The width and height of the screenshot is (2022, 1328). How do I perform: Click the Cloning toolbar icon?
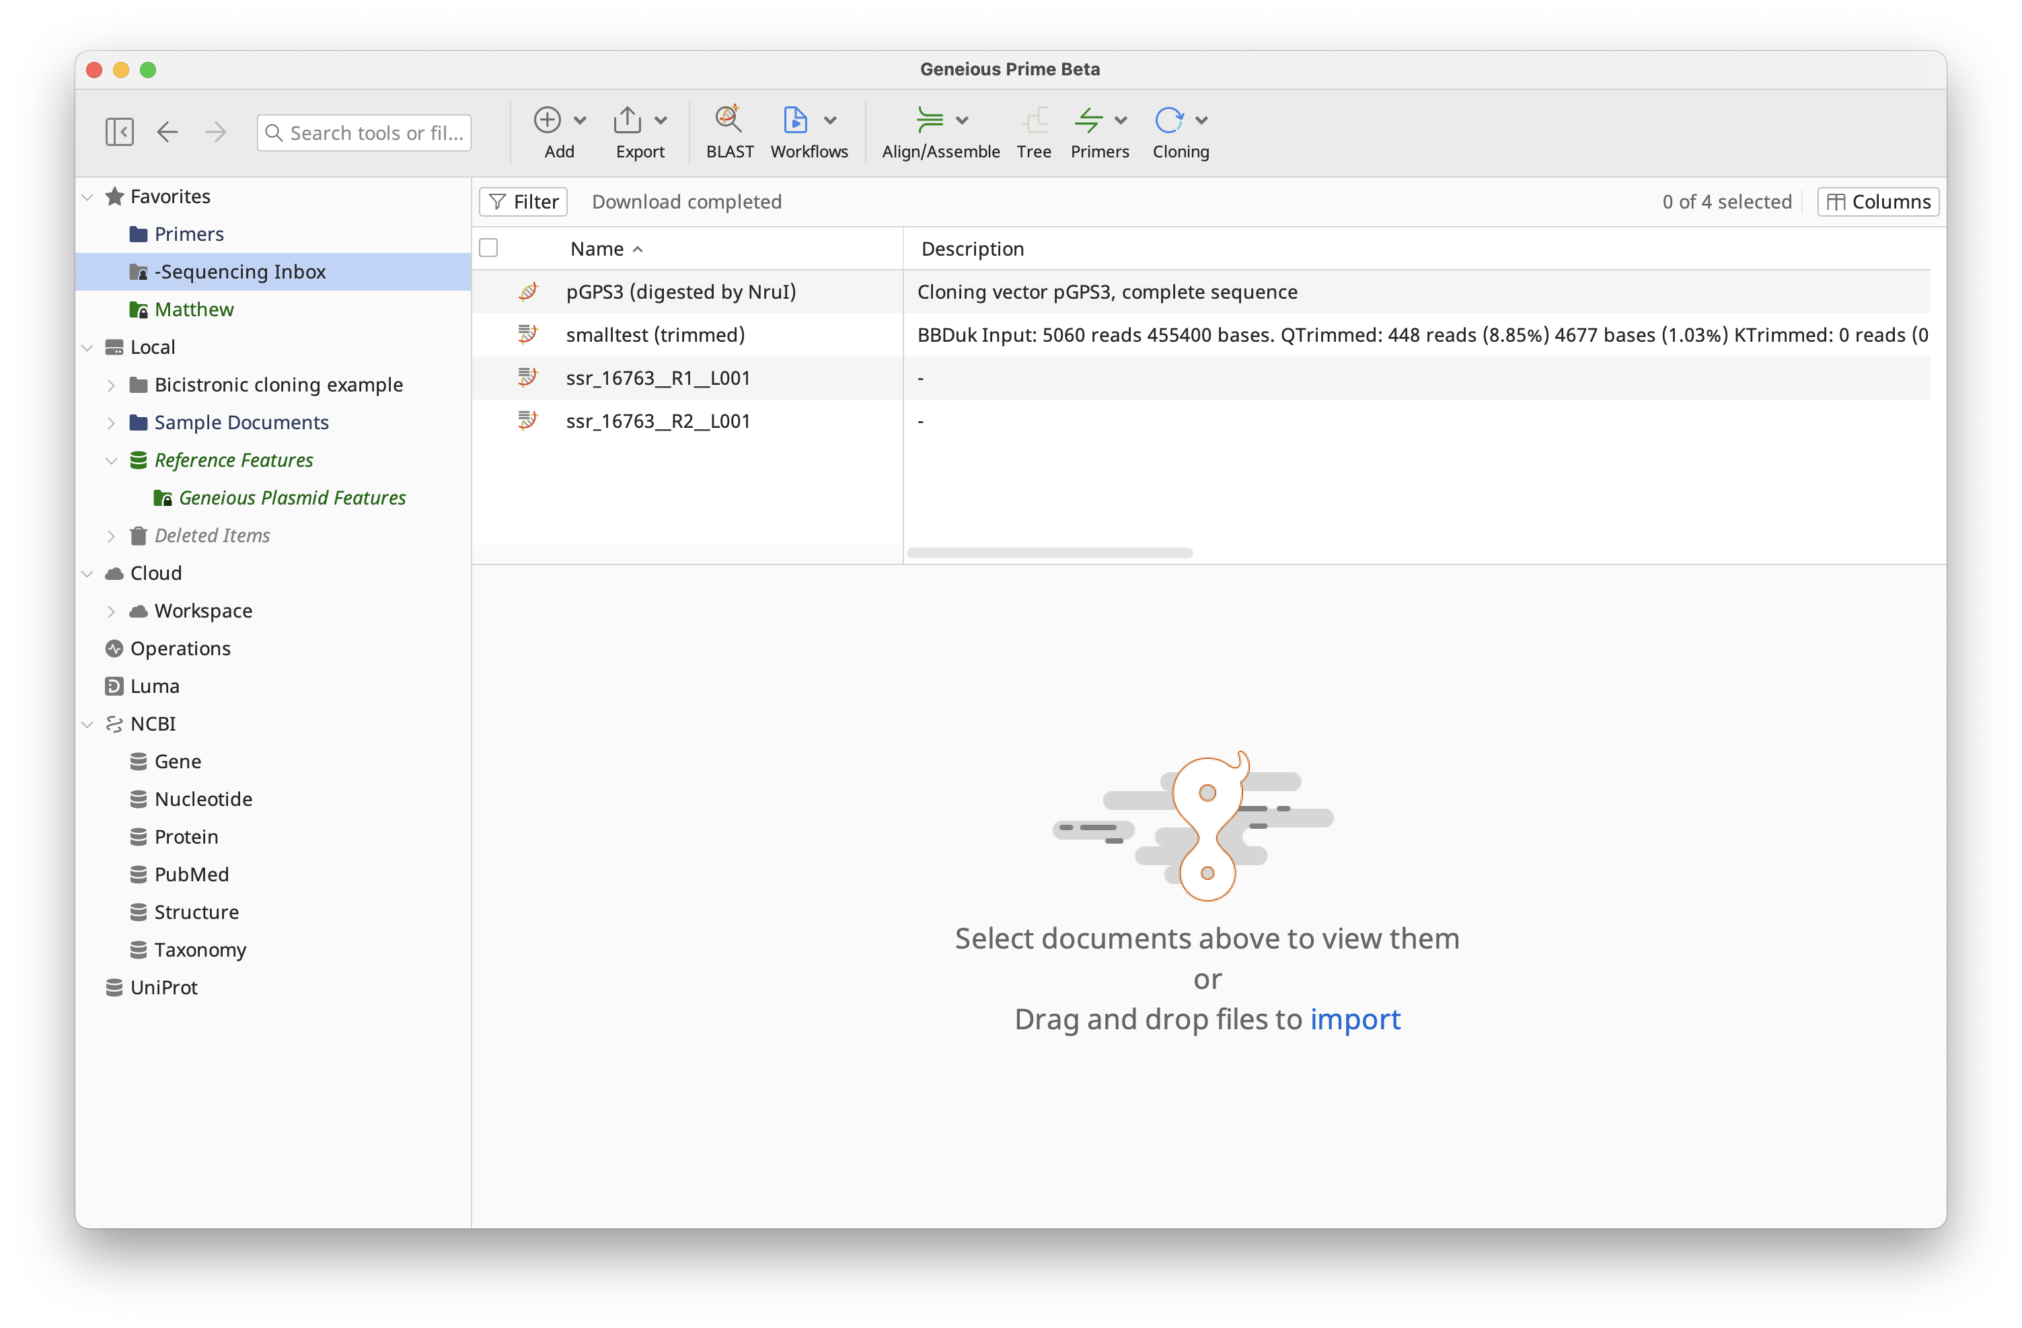(1169, 120)
